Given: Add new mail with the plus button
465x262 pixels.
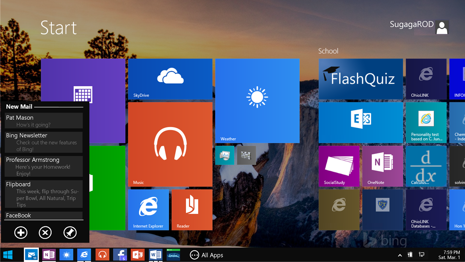Looking at the screenshot, I should click(21, 233).
